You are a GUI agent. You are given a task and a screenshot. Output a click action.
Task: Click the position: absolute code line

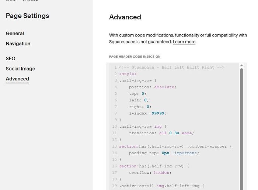point(153,87)
